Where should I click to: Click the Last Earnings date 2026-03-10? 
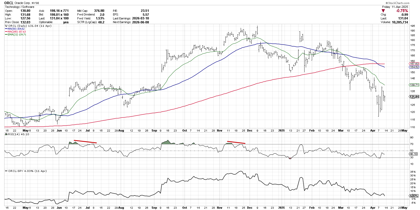(x=141, y=18)
